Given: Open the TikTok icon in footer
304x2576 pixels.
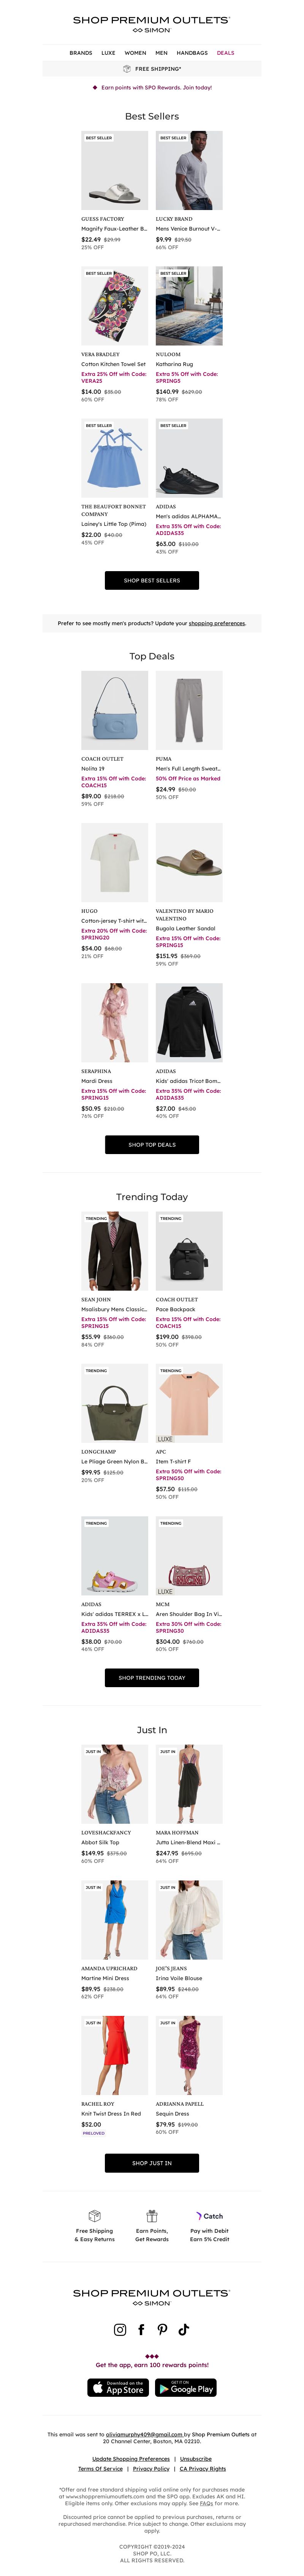Looking at the screenshot, I should pyautogui.click(x=184, y=2329).
